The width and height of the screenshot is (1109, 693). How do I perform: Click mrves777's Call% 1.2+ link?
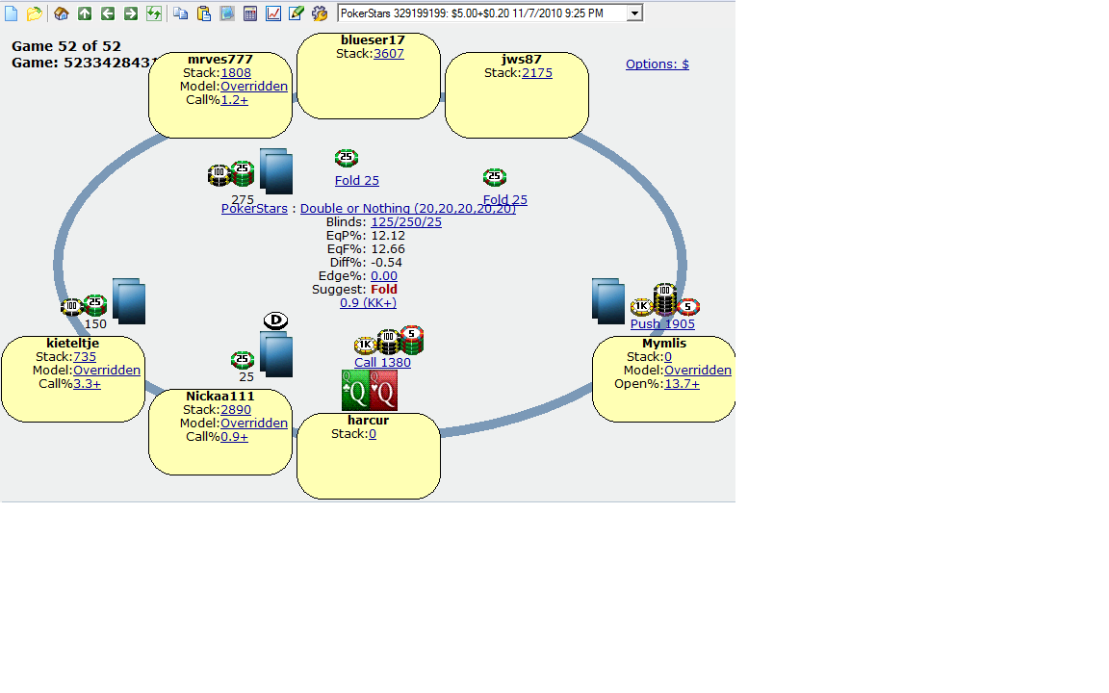point(235,100)
